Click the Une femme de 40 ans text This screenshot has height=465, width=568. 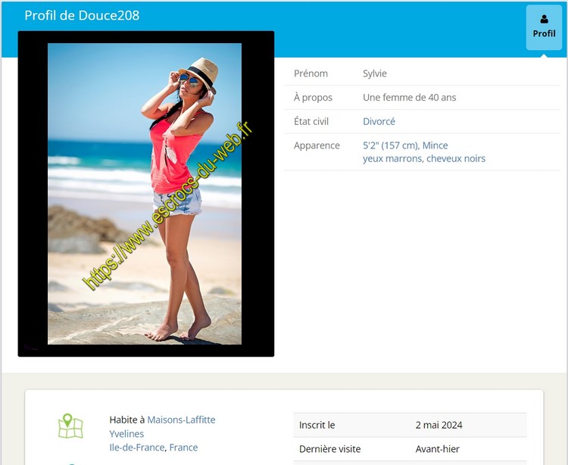[x=409, y=98]
